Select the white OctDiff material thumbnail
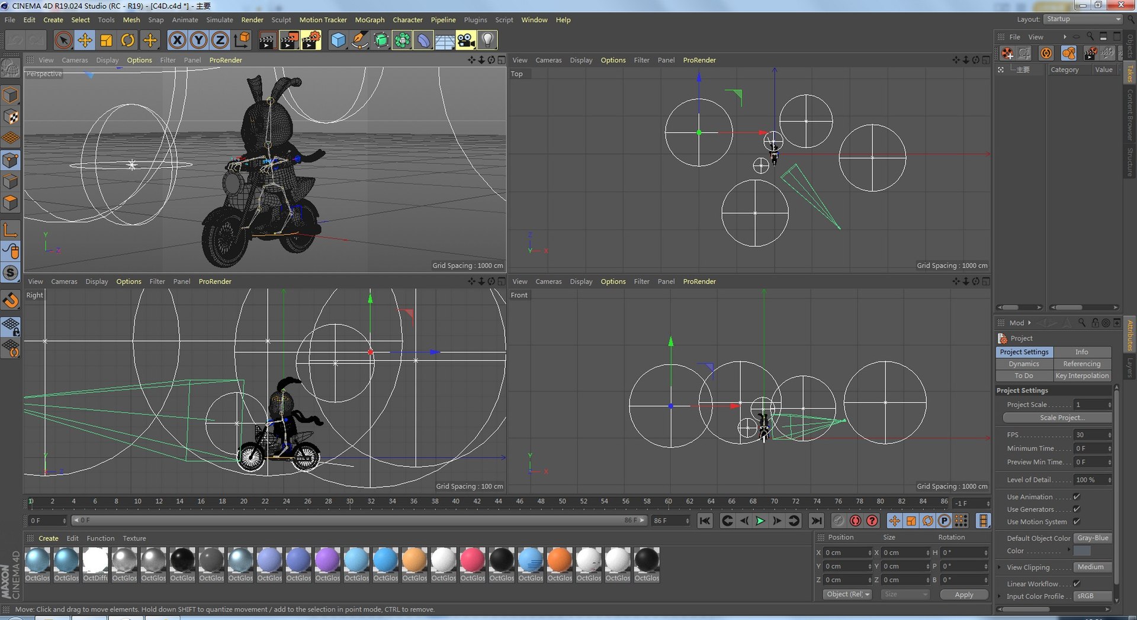Viewport: 1137px width, 620px height. [95, 560]
